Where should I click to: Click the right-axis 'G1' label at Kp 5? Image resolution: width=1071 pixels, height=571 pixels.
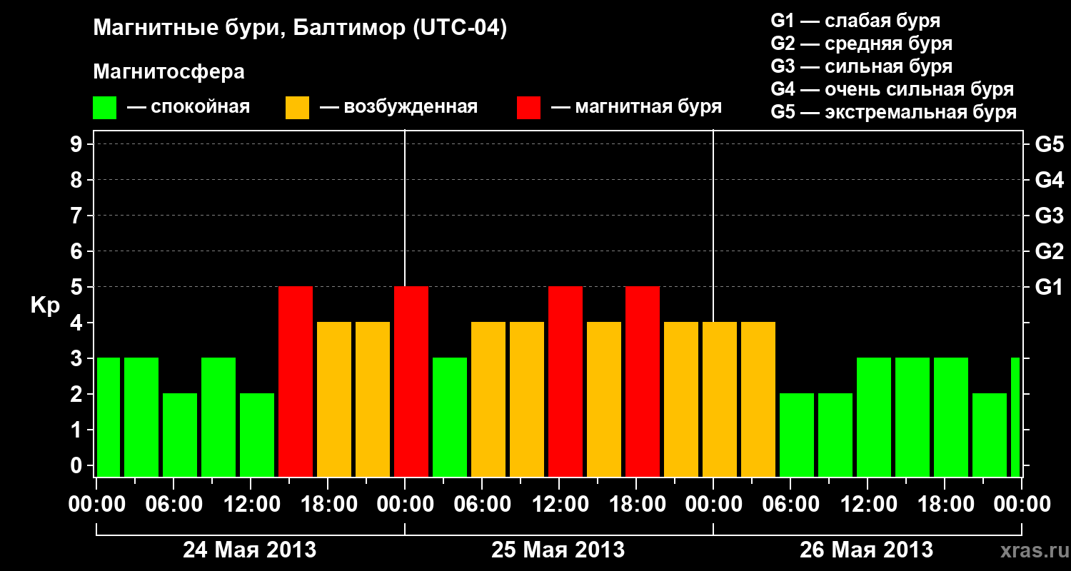(x=1049, y=288)
